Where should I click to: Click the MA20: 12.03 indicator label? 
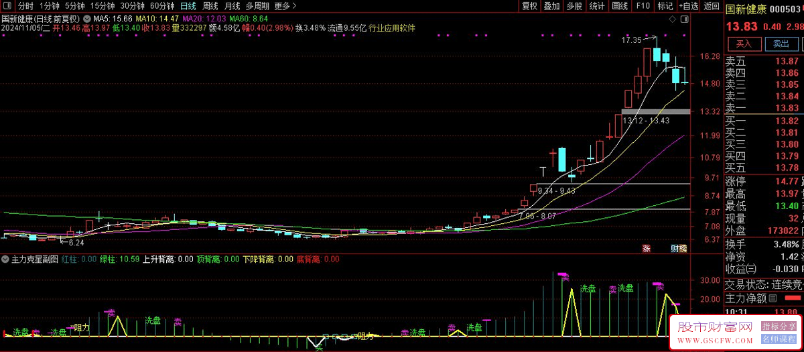pyautogui.click(x=204, y=19)
